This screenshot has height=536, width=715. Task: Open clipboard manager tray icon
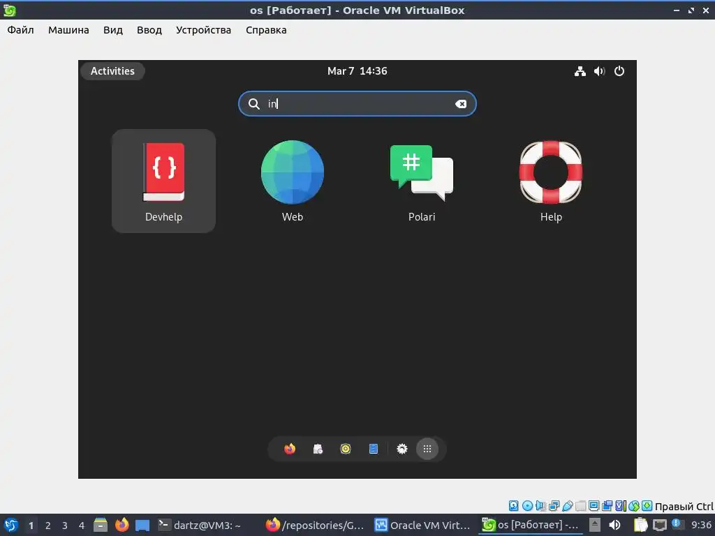[x=641, y=525]
